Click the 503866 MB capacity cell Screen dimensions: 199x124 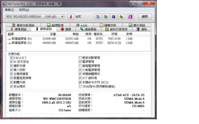[49, 39]
